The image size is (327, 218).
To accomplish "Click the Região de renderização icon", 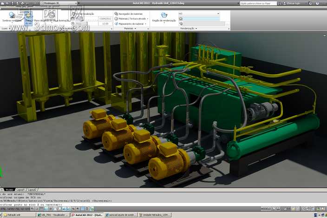I will tap(164, 15).
